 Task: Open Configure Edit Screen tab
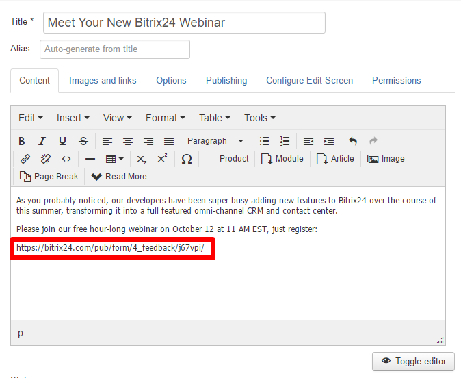[x=309, y=81]
